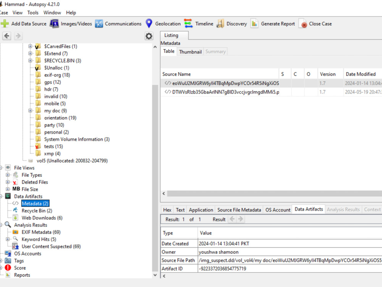Screen dimensions: 382x287
Task: Open tree view options gear icon
Action: click(149, 36)
